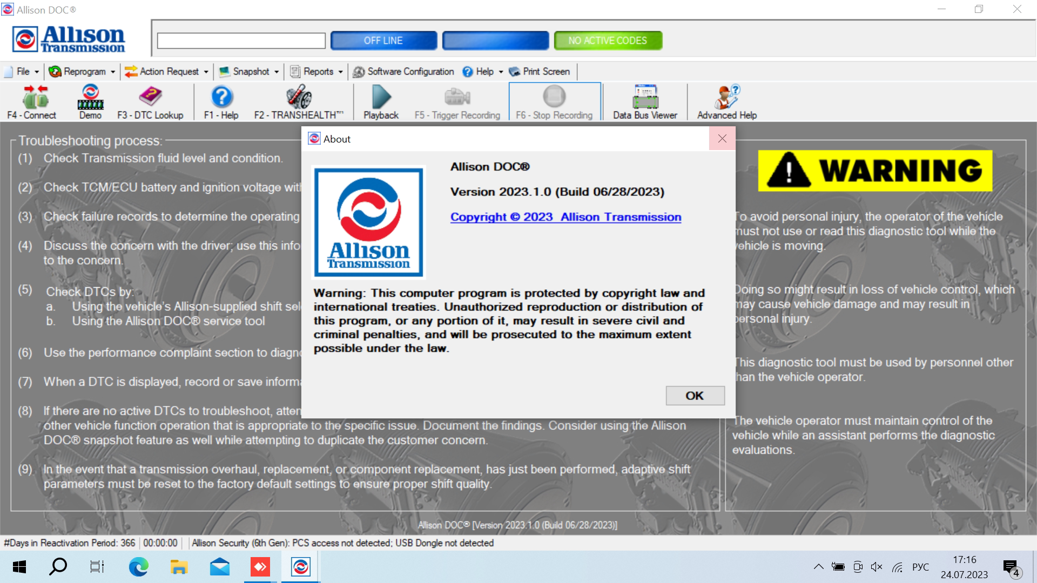1037x583 pixels.
Task: Open Demo mode
Action: 90,101
